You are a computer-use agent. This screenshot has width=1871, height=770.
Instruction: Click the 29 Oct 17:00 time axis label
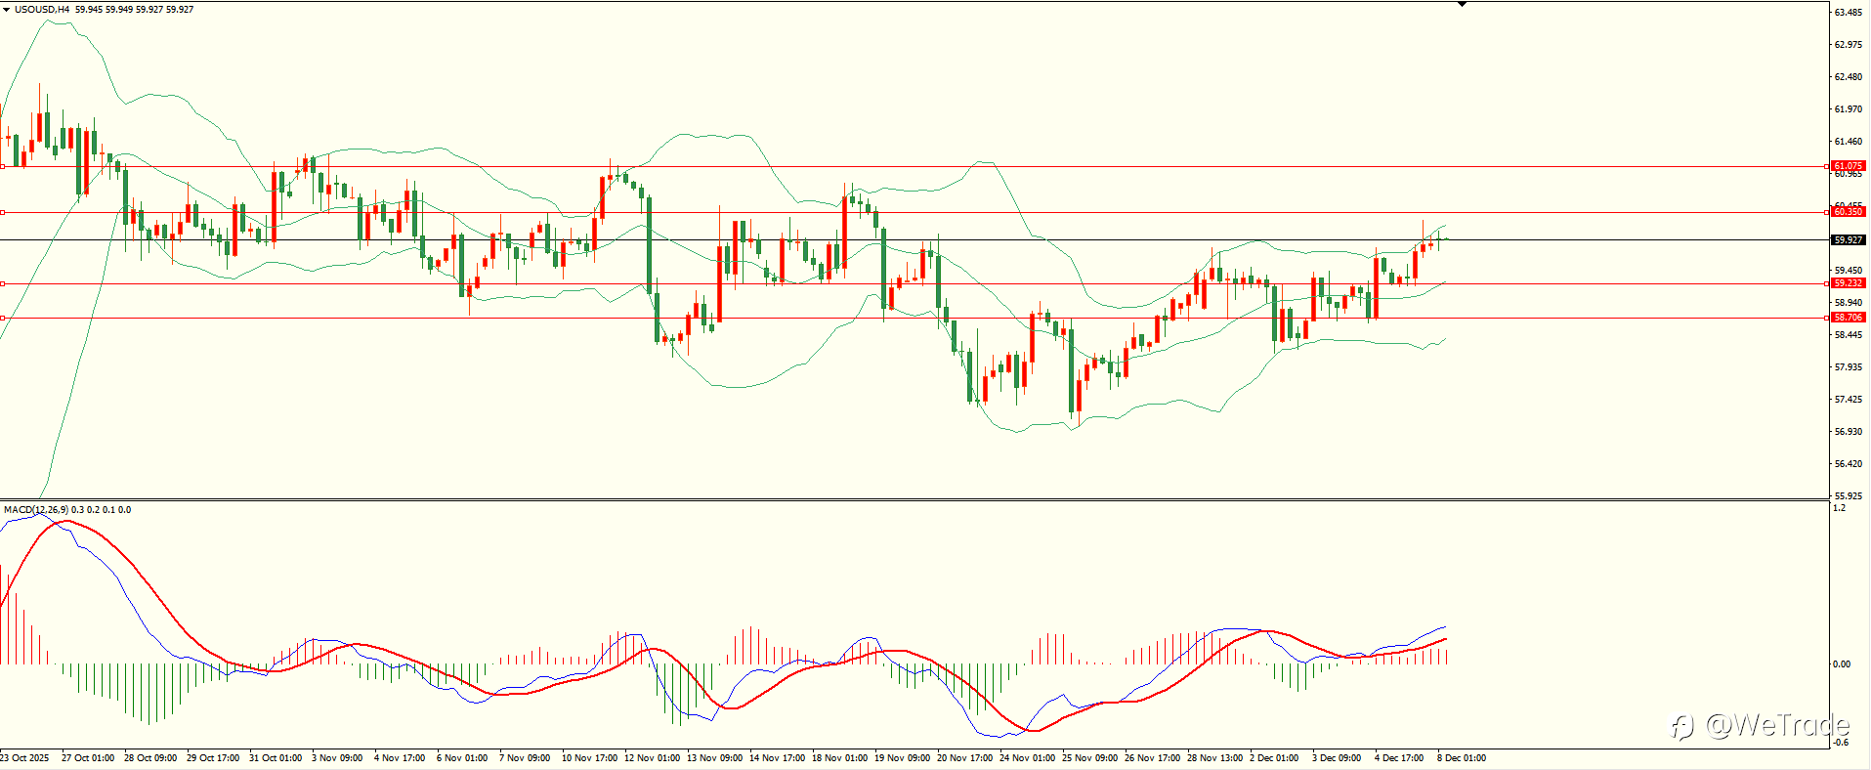[213, 758]
